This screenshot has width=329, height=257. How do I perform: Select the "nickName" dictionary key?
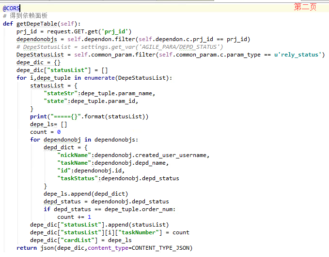74,155
